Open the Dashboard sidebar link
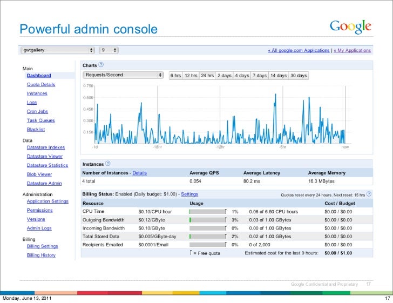Viewport: 393px width, 303px height. 39,76
